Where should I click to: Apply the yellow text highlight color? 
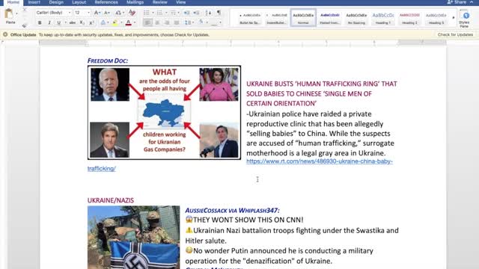pos(115,22)
